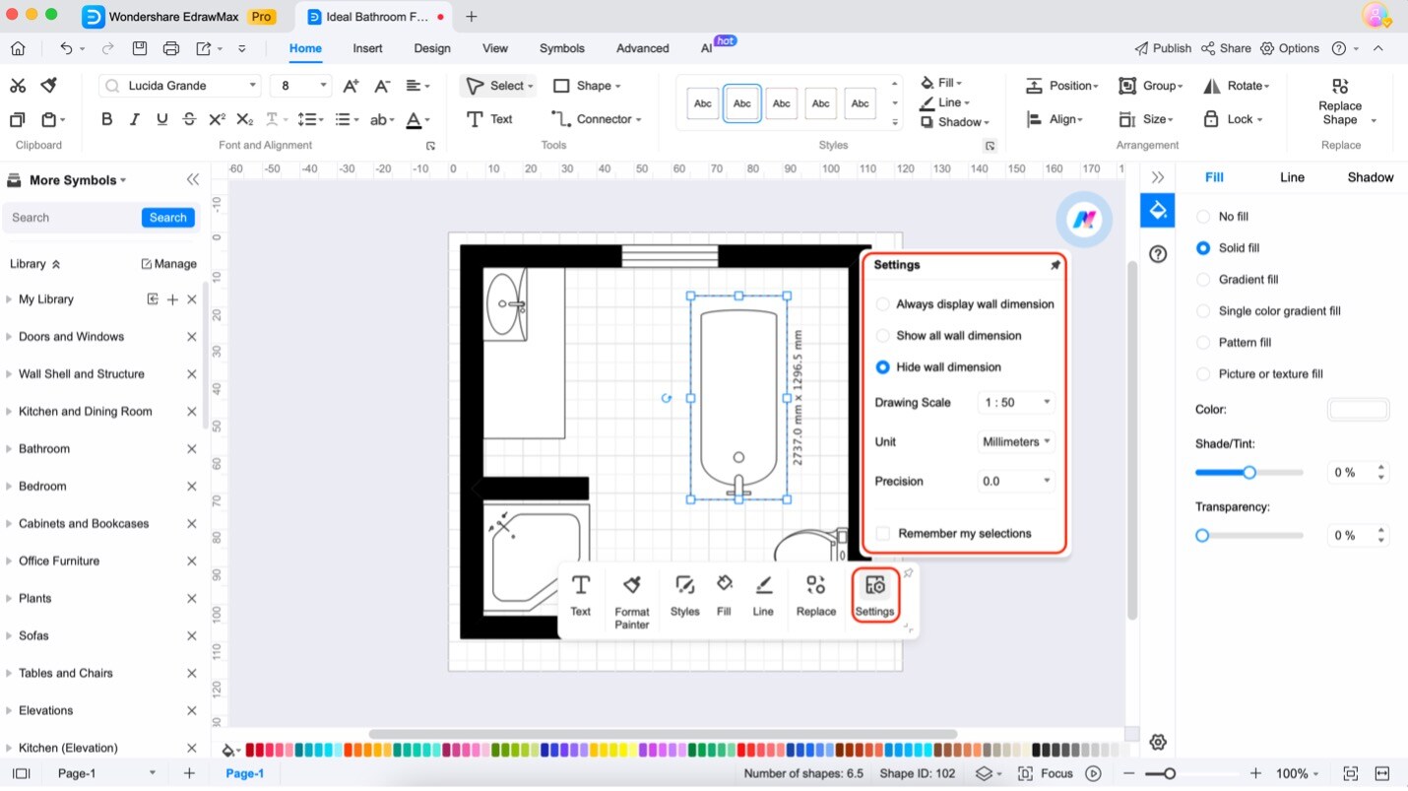Open the AI assistant floating icon
This screenshot has height=791, width=1408.
1084,220
